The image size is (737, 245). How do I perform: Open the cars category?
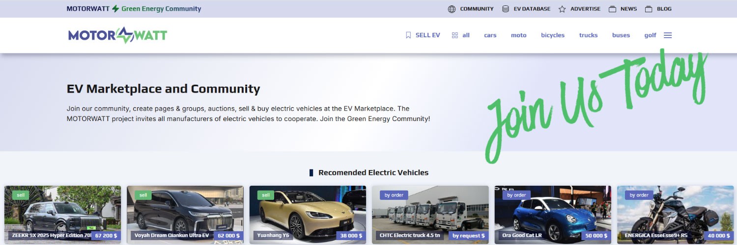click(490, 35)
